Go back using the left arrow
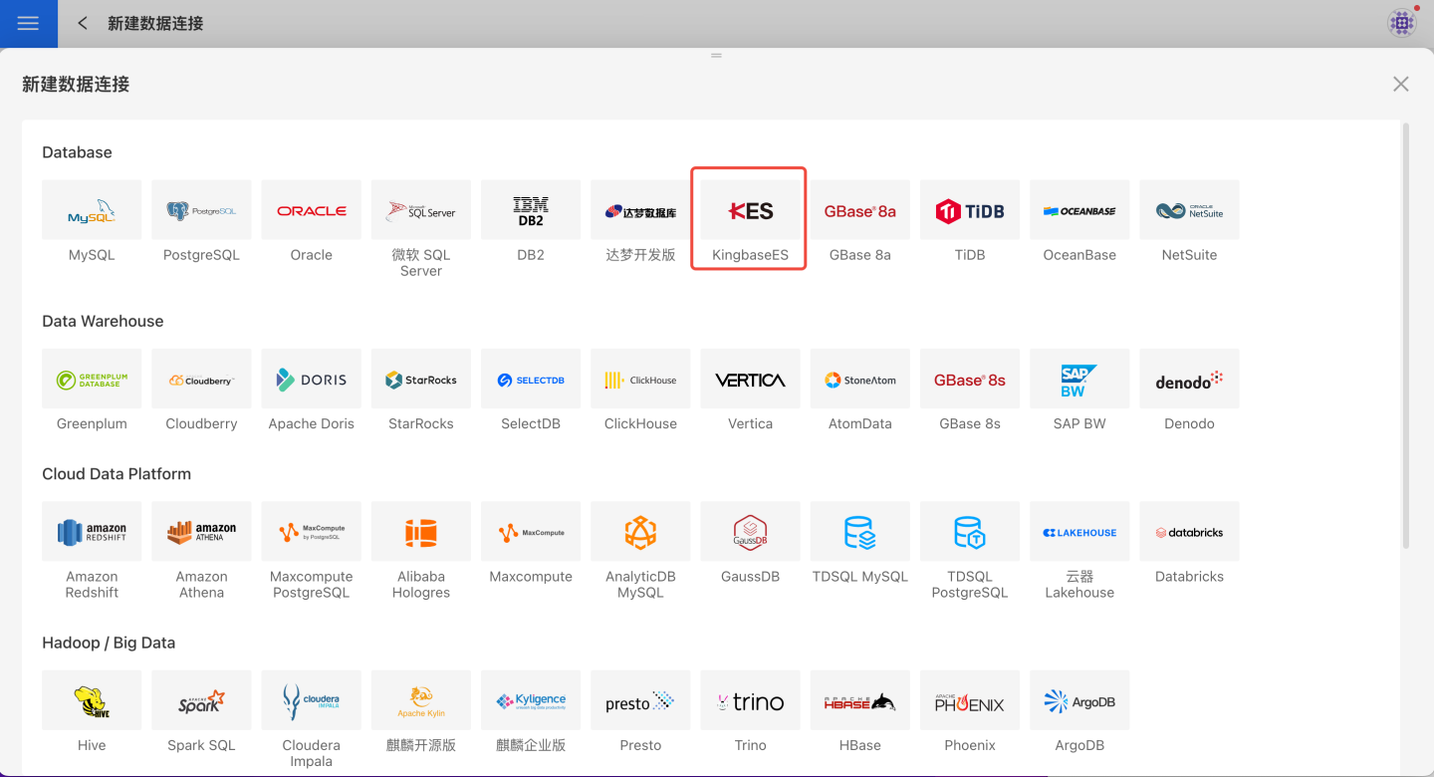1434x777 pixels. [x=83, y=23]
